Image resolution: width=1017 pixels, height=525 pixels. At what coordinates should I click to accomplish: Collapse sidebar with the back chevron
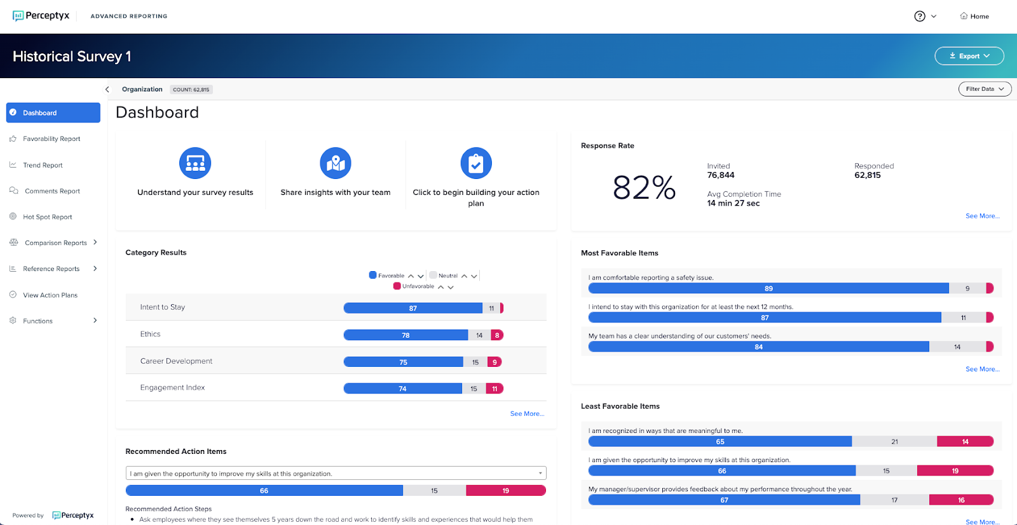(x=107, y=90)
